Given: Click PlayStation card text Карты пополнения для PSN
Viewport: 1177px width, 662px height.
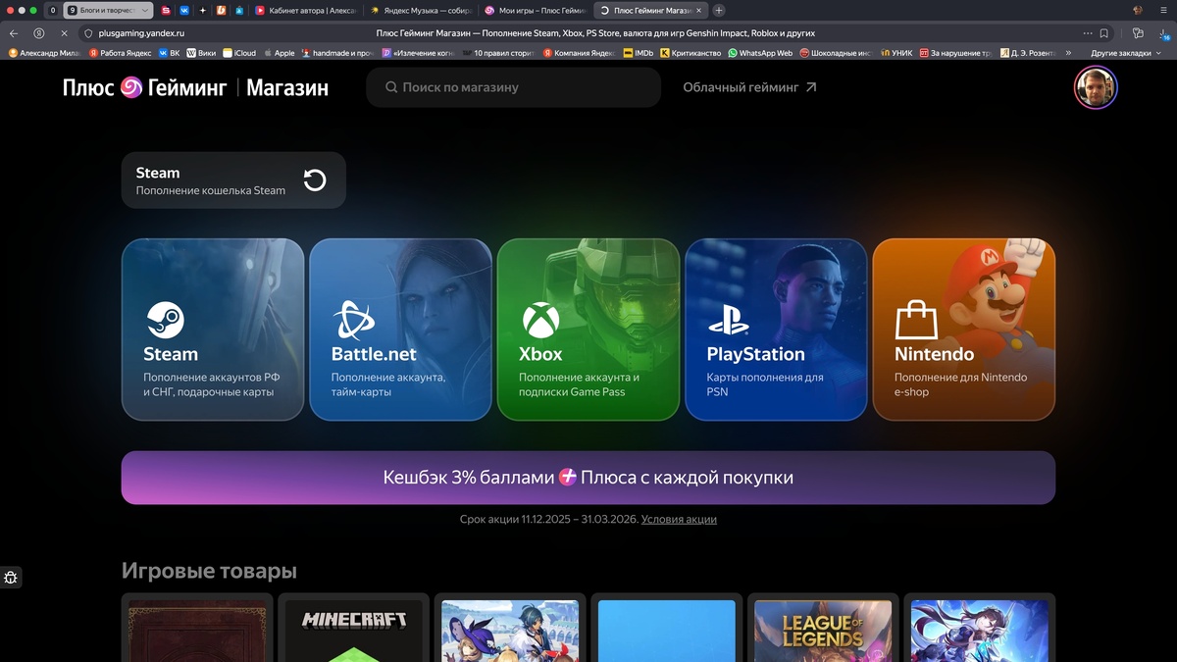Looking at the screenshot, I should (x=765, y=384).
